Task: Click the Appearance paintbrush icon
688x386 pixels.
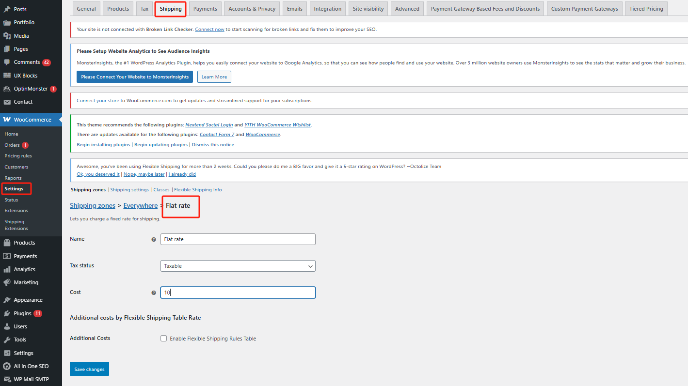Action: [x=7, y=300]
